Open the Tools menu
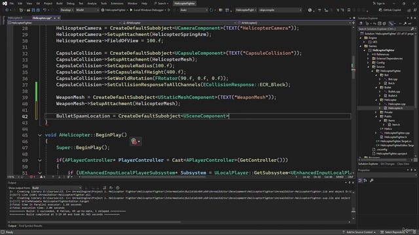Screen dimensions: 419x235 103,3
